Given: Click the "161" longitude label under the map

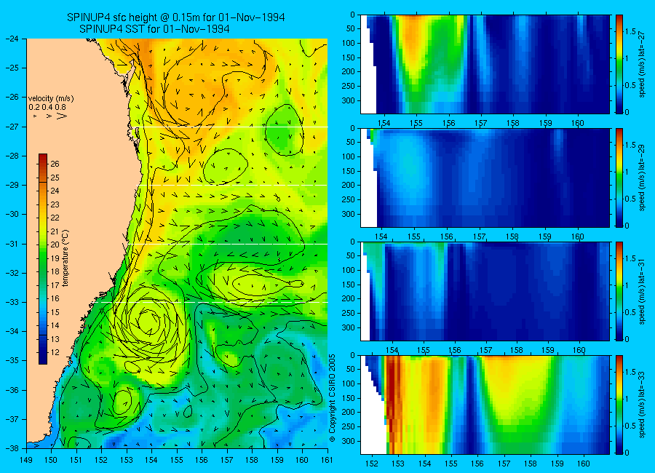Looking at the screenshot, I should coord(327,460).
